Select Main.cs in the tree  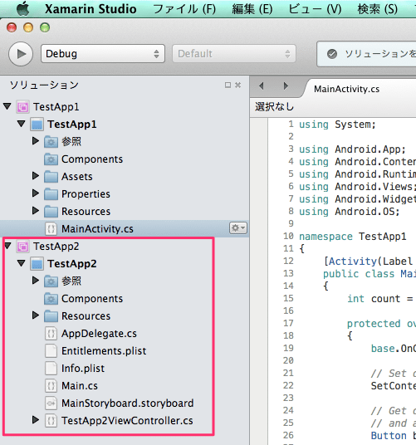coord(80,386)
